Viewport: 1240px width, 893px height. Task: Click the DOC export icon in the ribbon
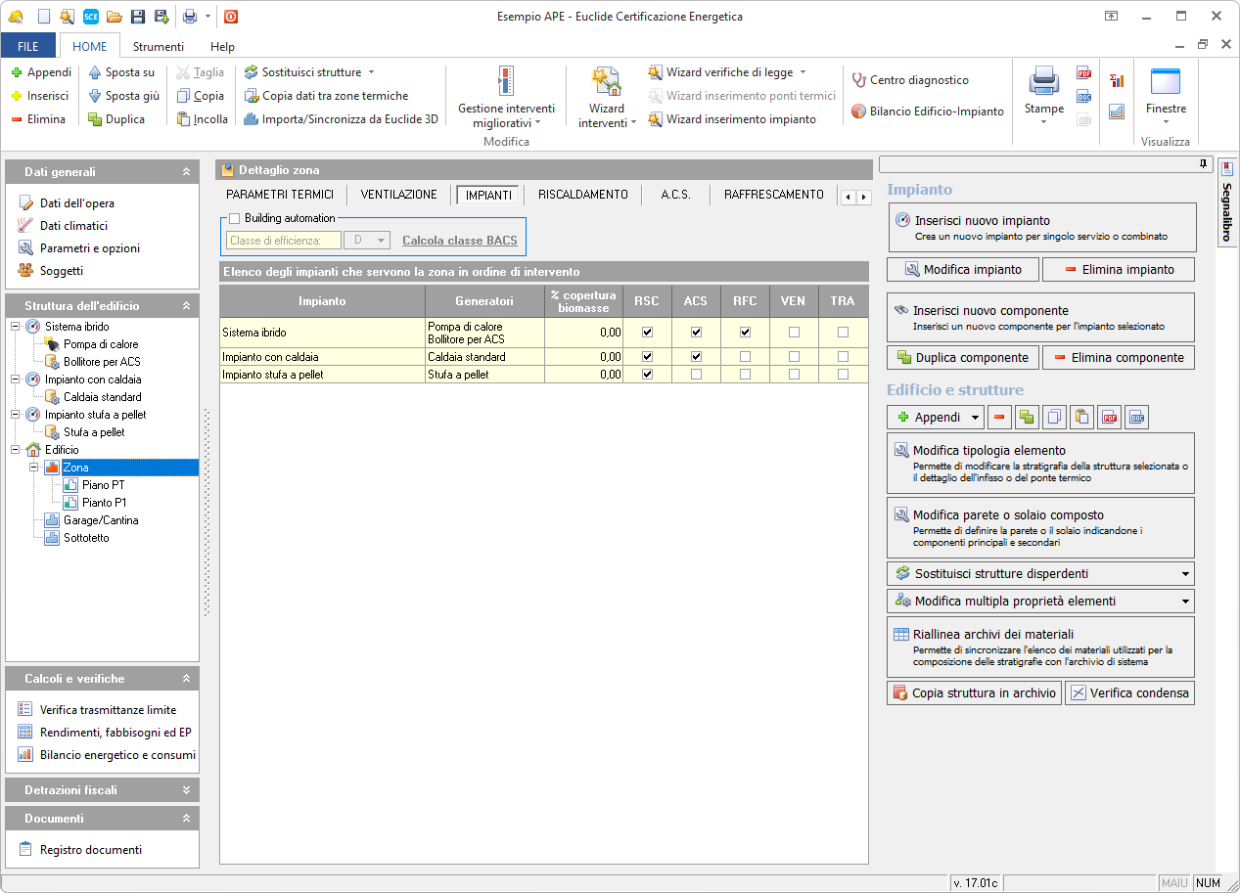(x=1083, y=97)
